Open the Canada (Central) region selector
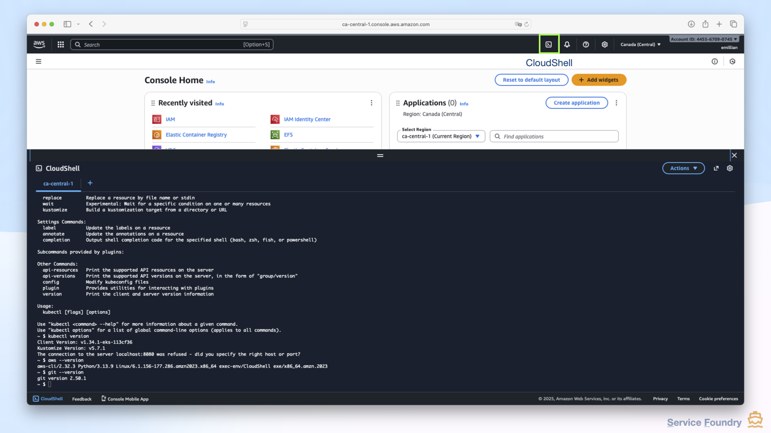771x433 pixels. (640, 44)
